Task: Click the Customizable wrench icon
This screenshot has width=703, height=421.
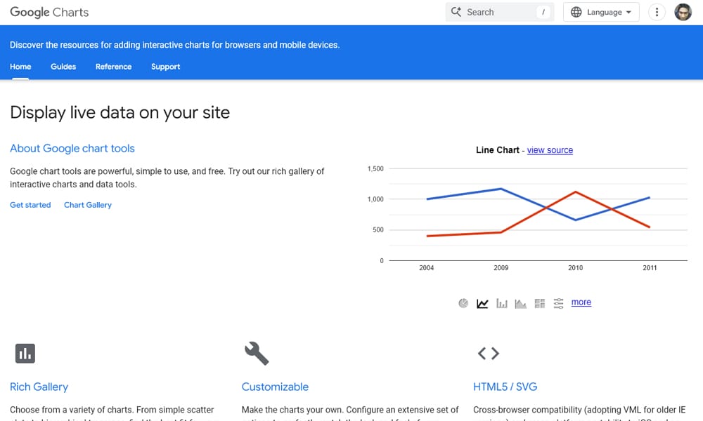Action: (257, 354)
